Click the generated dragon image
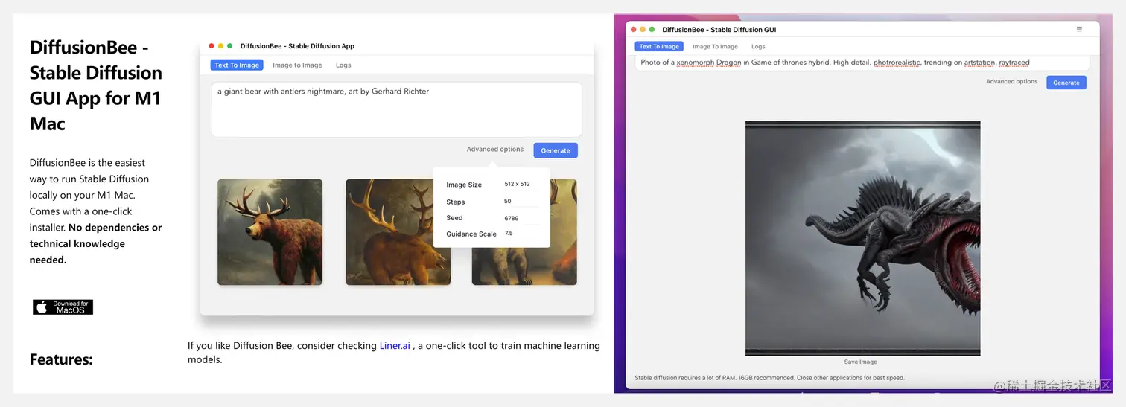 pyautogui.click(x=862, y=238)
